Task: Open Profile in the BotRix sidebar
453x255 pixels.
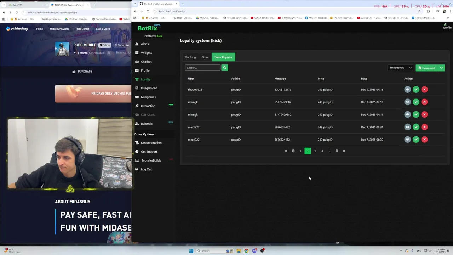Action: 145,70
